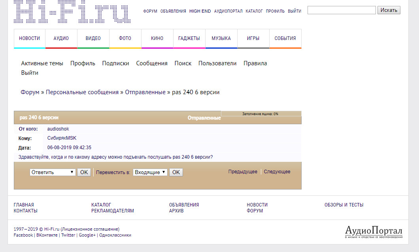The width and height of the screenshot is (419, 252).
Task: Select the МУЗЫКА category tab
Action: [221, 38]
